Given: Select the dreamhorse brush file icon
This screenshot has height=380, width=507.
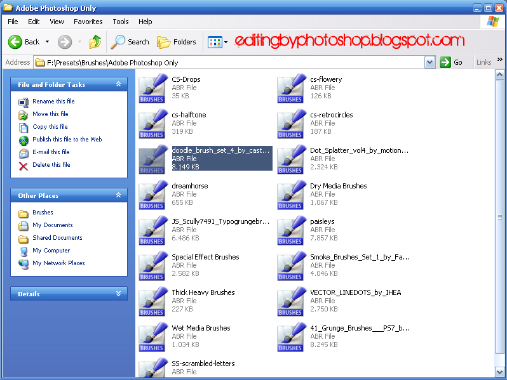Looking at the screenshot, I should pos(153,195).
